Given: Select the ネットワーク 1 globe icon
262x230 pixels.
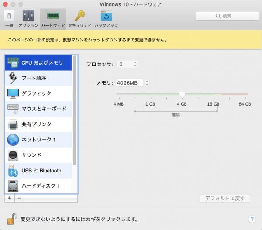Looking at the screenshot, I should point(13,140).
